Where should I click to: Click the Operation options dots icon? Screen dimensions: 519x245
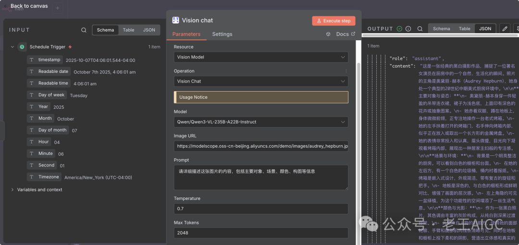coord(346,71)
